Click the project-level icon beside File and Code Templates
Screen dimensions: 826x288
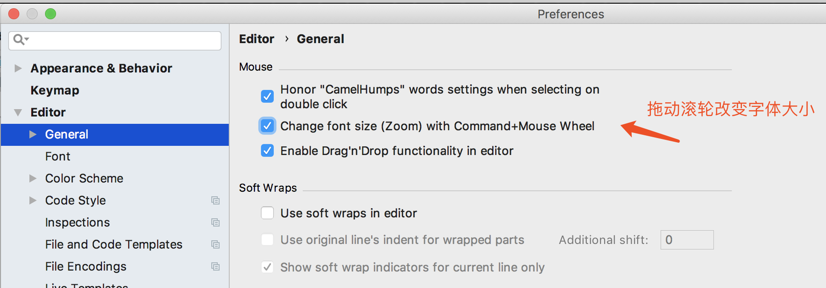[x=215, y=244]
